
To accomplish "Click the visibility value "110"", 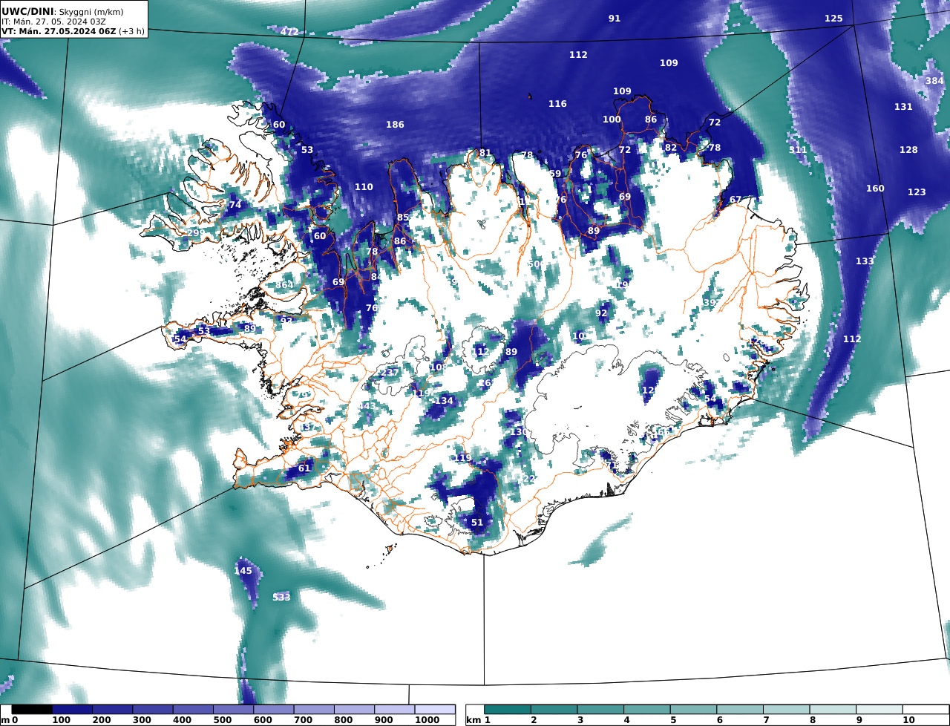I will coord(364,187).
